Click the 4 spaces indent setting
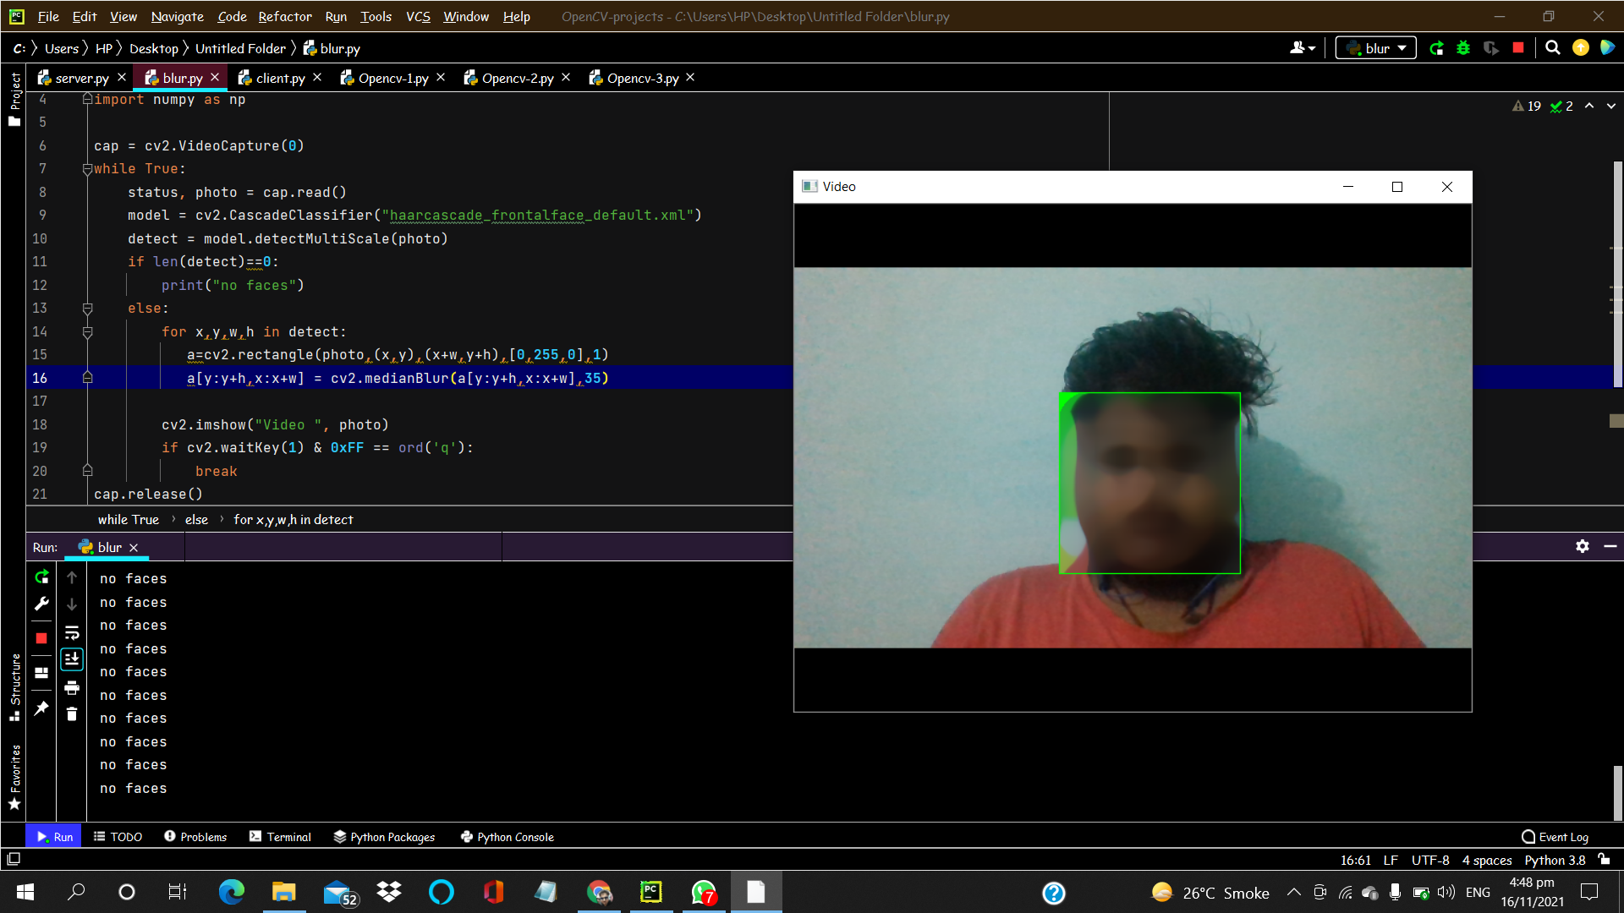 point(1487,860)
